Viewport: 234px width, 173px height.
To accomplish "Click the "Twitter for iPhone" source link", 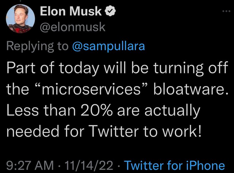I will [x=174, y=165].
